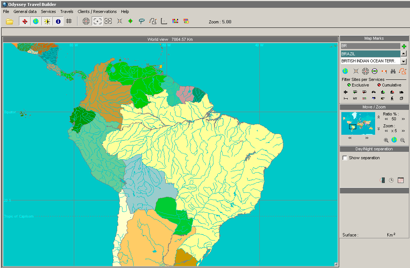Select the Exclusive filter option

pos(349,85)
